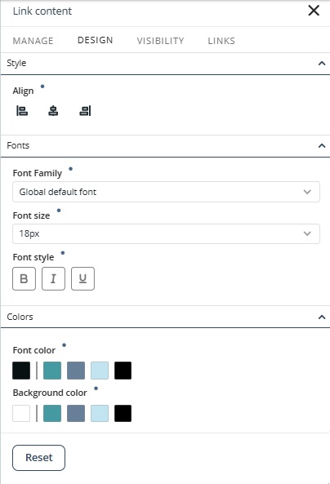Align content to the right

click(85, 110)
